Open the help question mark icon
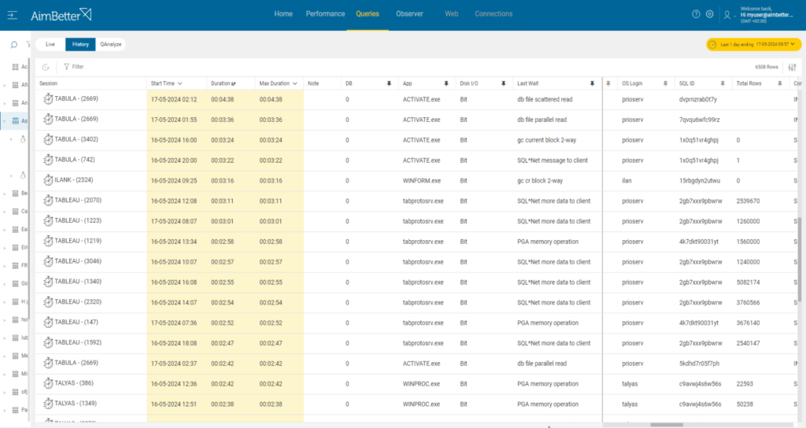This screenshot has width=806, height=428. tap(696, 14)
